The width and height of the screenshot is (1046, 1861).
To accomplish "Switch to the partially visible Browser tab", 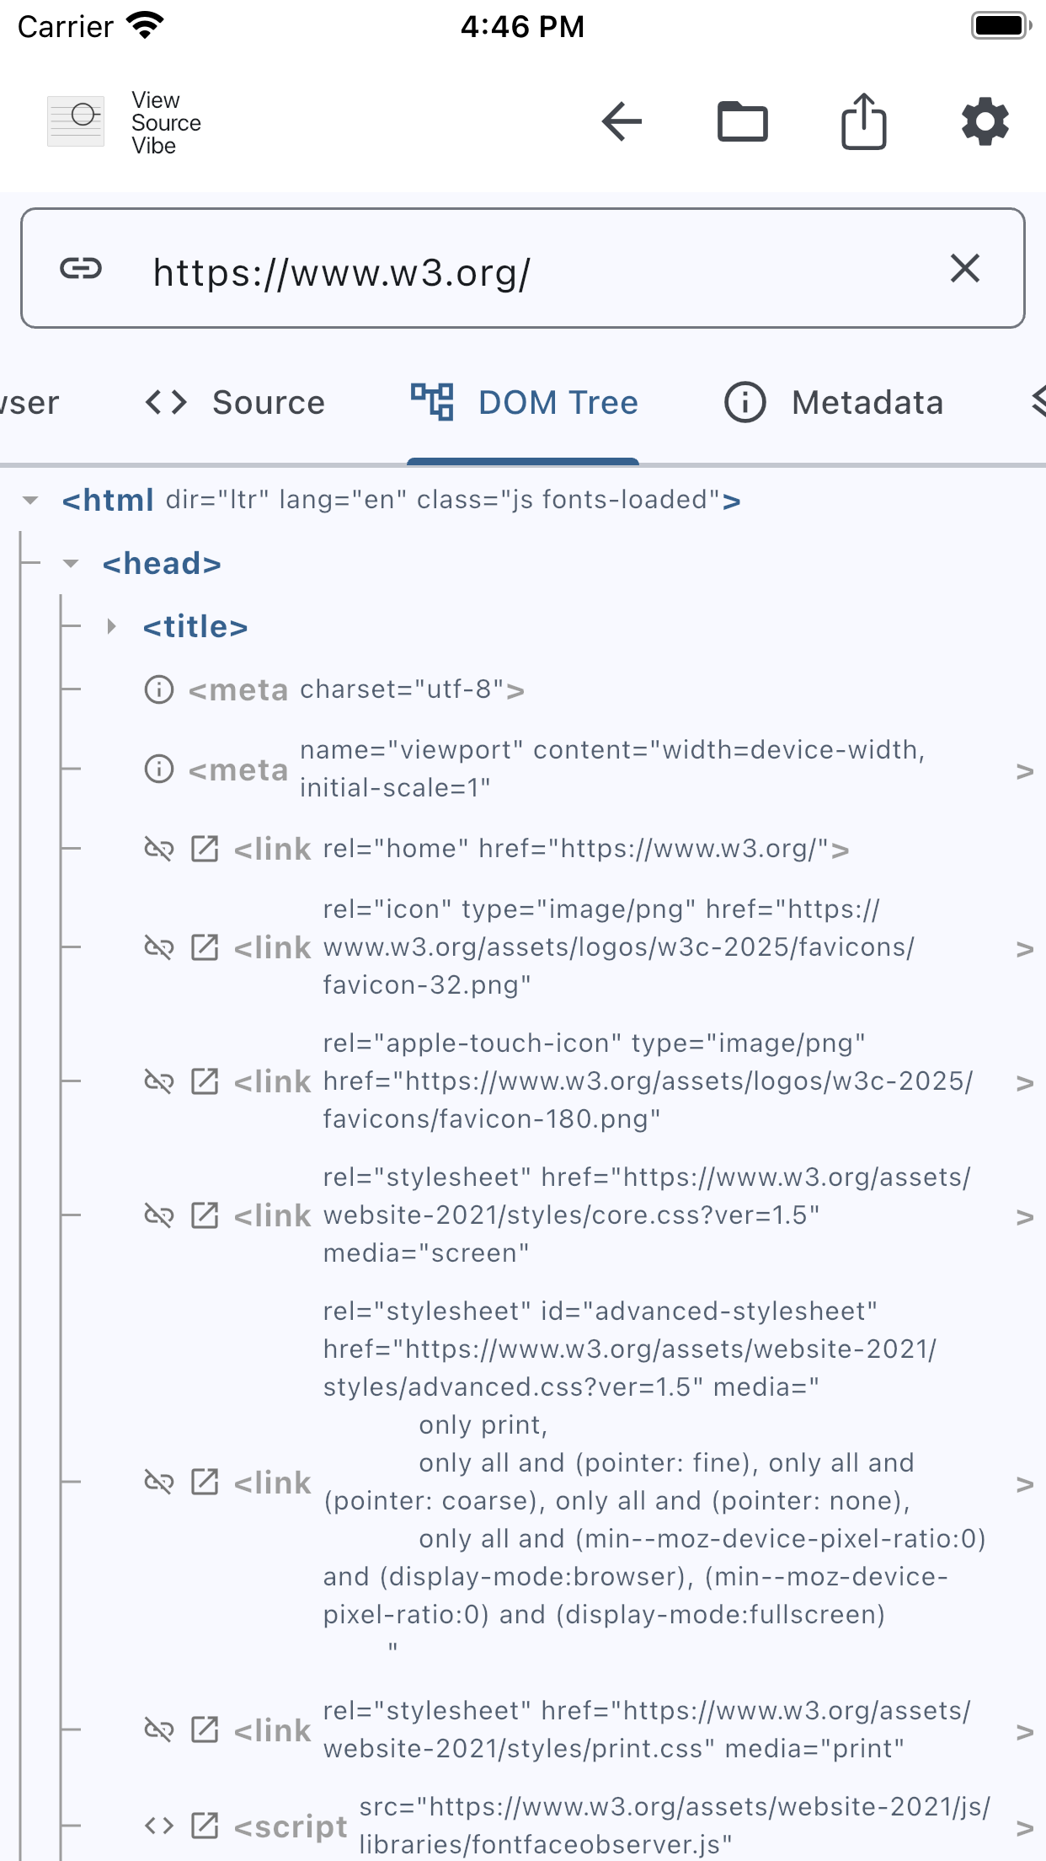I will pos(29,403).
